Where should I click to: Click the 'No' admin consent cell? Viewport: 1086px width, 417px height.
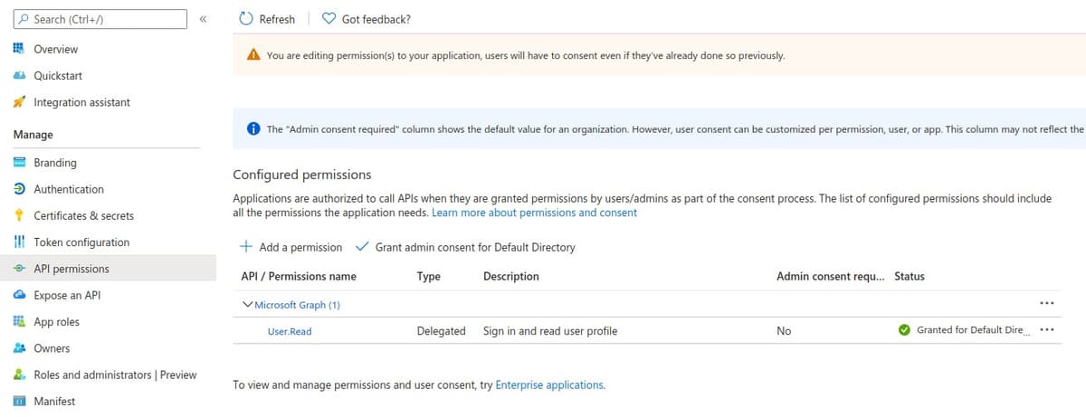784,331
